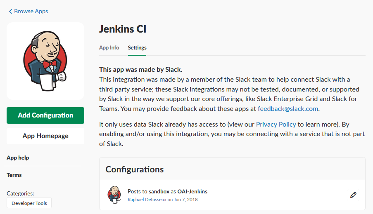The width and height of the screenshot is (373, 214).
Task: Click the "This app was made by Slack." heading
Action: pyautogui.click(x=140, y=69)
